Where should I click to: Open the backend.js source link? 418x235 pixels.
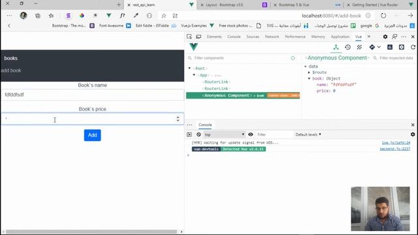coord(395,149)
